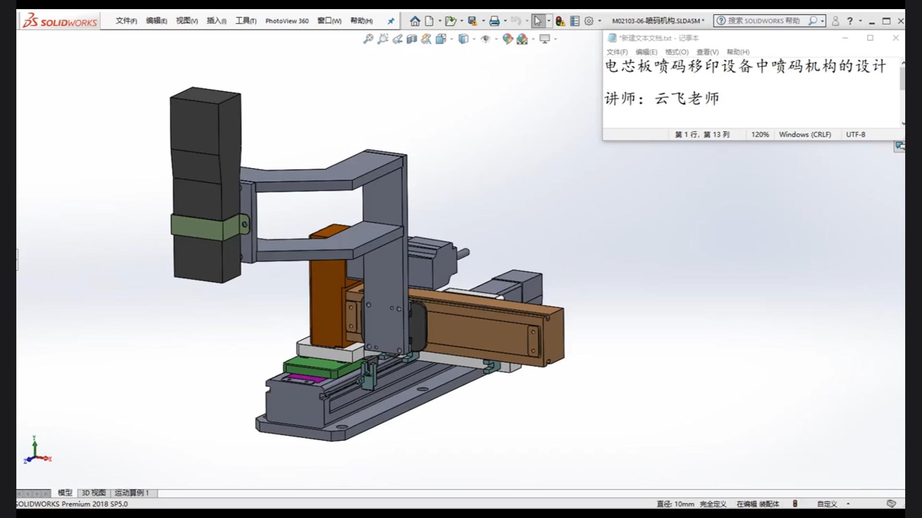Image resolution: width=922 pixels, height=518 pixels.
Task: Expand the Print dropdown arrow
Action: tap(505, 21)
